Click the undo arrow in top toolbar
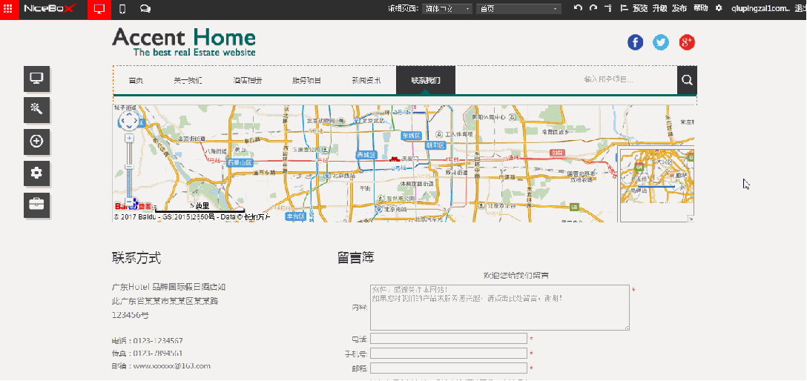 coord(579,9)
